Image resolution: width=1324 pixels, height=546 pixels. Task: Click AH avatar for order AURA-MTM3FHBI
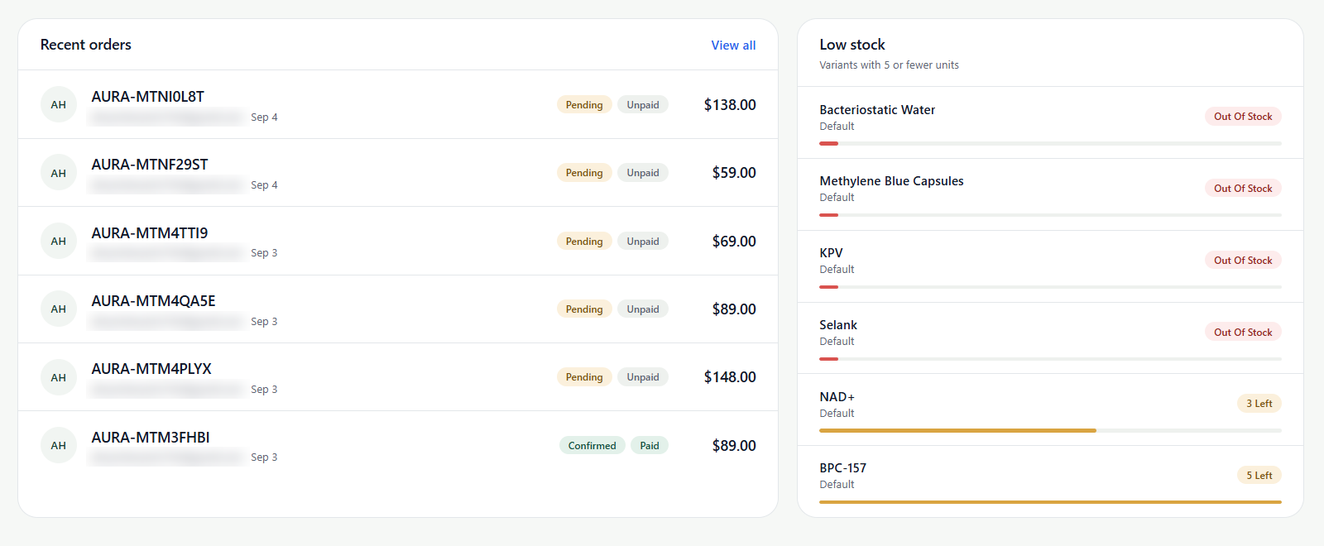coord(59,445)
